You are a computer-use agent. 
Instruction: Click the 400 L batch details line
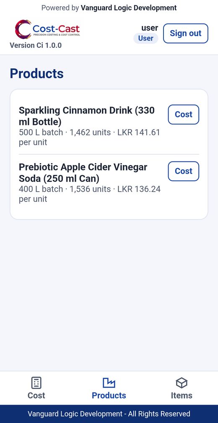pos(90,194)
